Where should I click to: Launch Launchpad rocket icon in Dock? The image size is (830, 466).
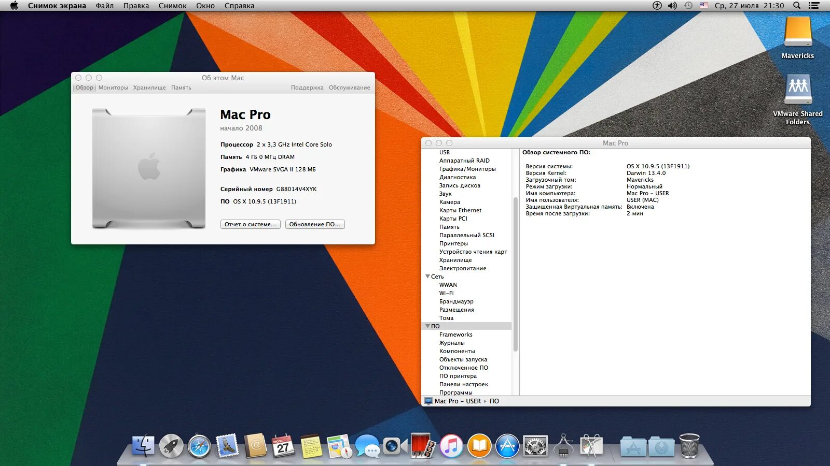(171, 445)
